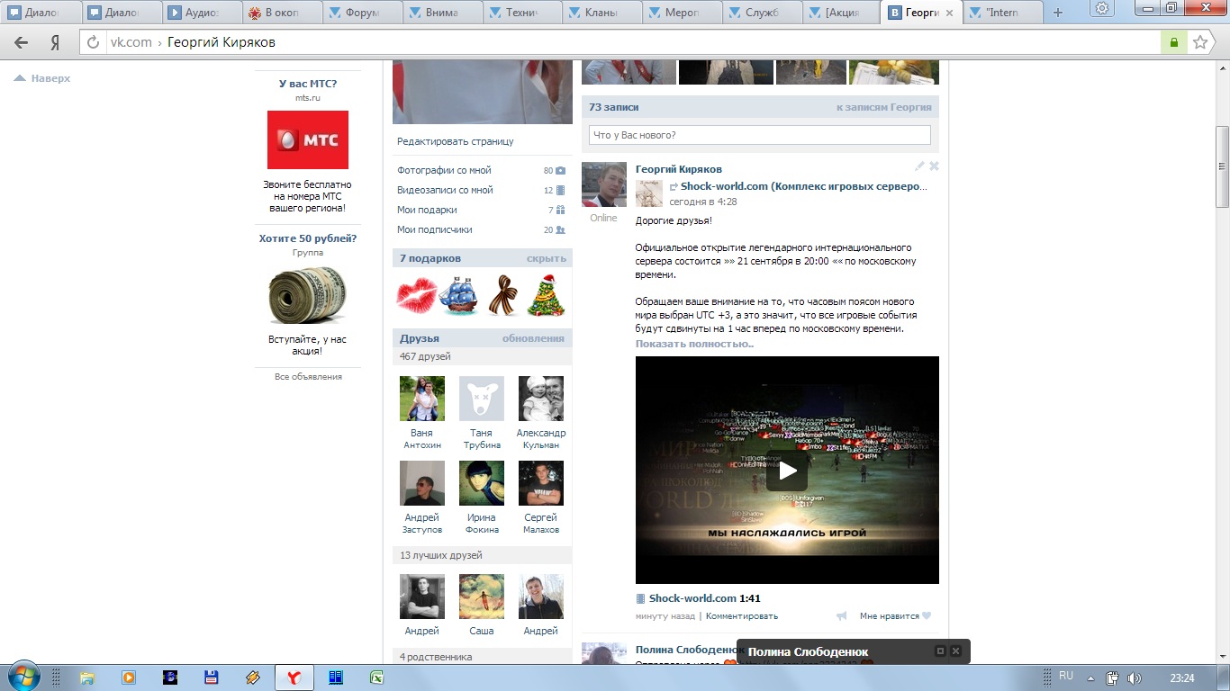Screen dimensions: 1230x691
Task: Close the Полина Слободенюк chat popup
Action: pyautogui.click(x=956, y=651)
